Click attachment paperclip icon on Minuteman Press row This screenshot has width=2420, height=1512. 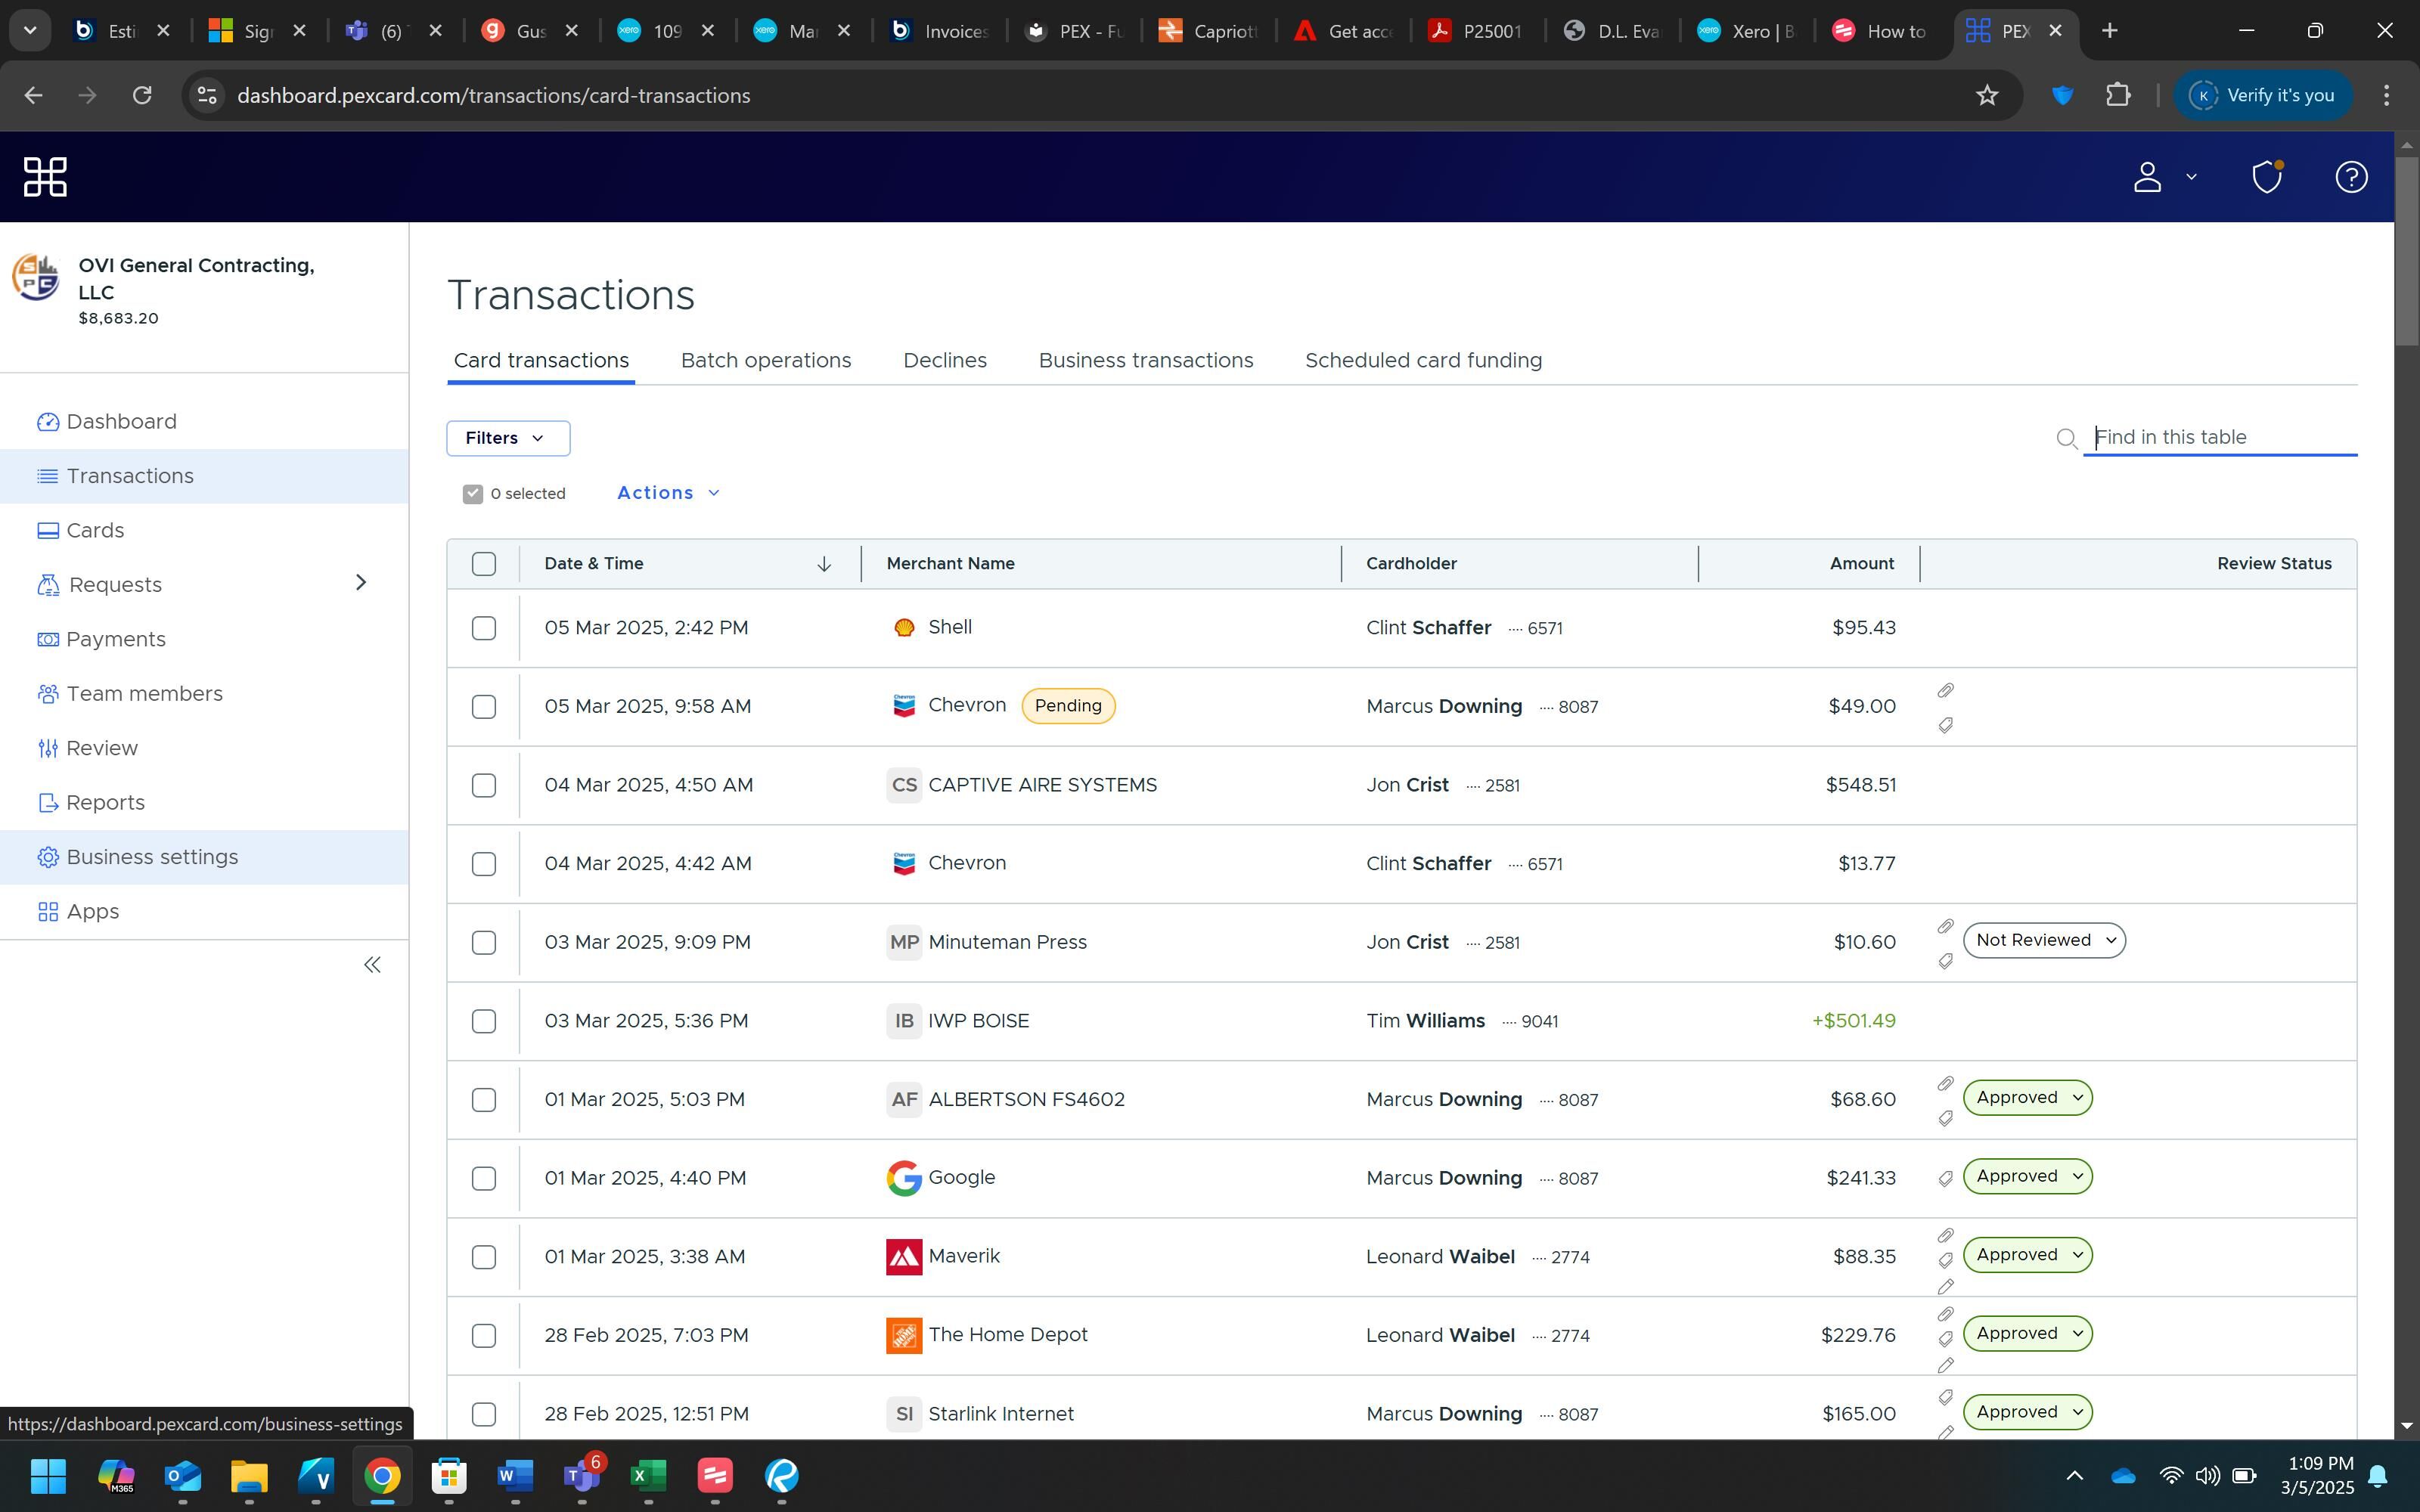click(1945, 926)
